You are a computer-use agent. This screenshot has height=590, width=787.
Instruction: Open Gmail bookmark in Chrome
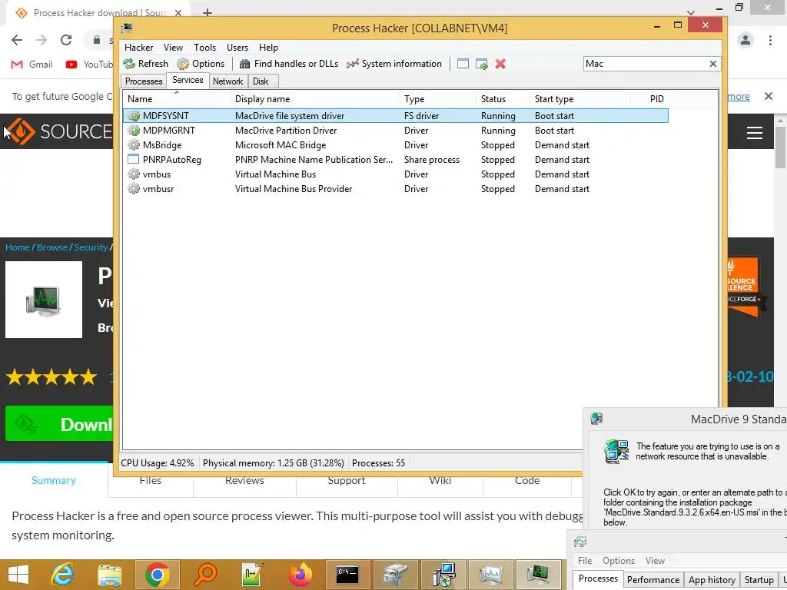pos(32,65)
